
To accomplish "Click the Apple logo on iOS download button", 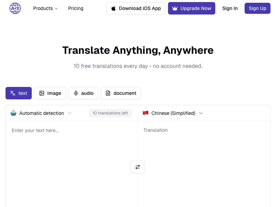I will [114, 8].
